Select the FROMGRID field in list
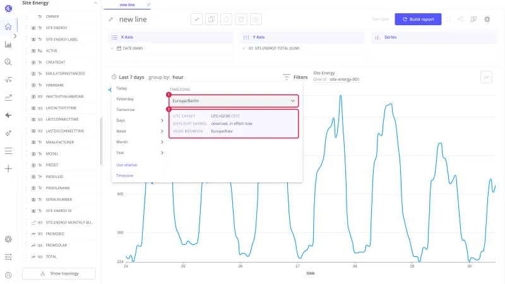The image size is (505, 284). point(55,234)
